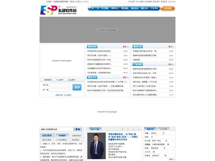
Task: Click 我要注册 link under login form
Action: 59,95
